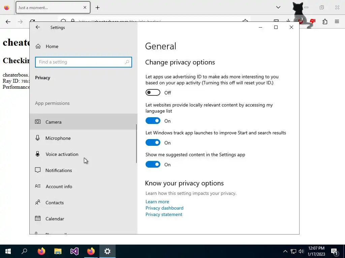Open Calendar permissions
The height and width of the screenshot is (258, 345).
pyautogui.click(x=84, y=219)
